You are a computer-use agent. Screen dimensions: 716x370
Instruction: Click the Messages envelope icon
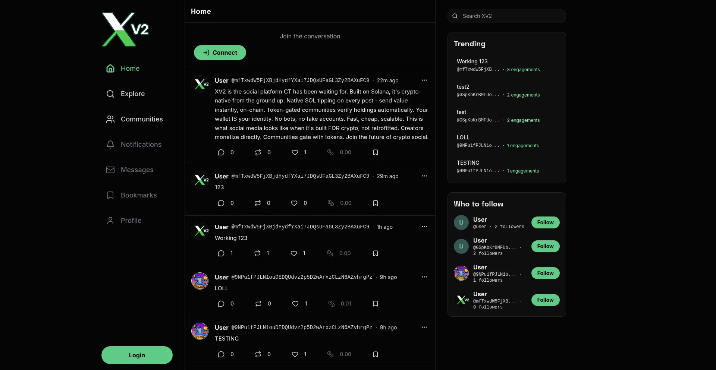110,170
